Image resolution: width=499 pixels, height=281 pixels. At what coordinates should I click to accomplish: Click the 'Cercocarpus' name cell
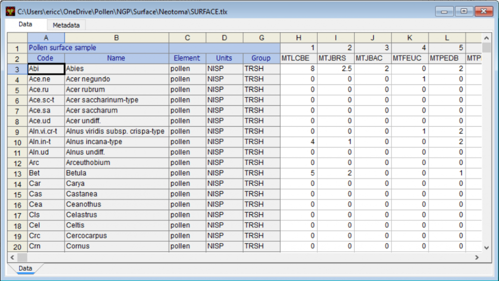point(116,236)
